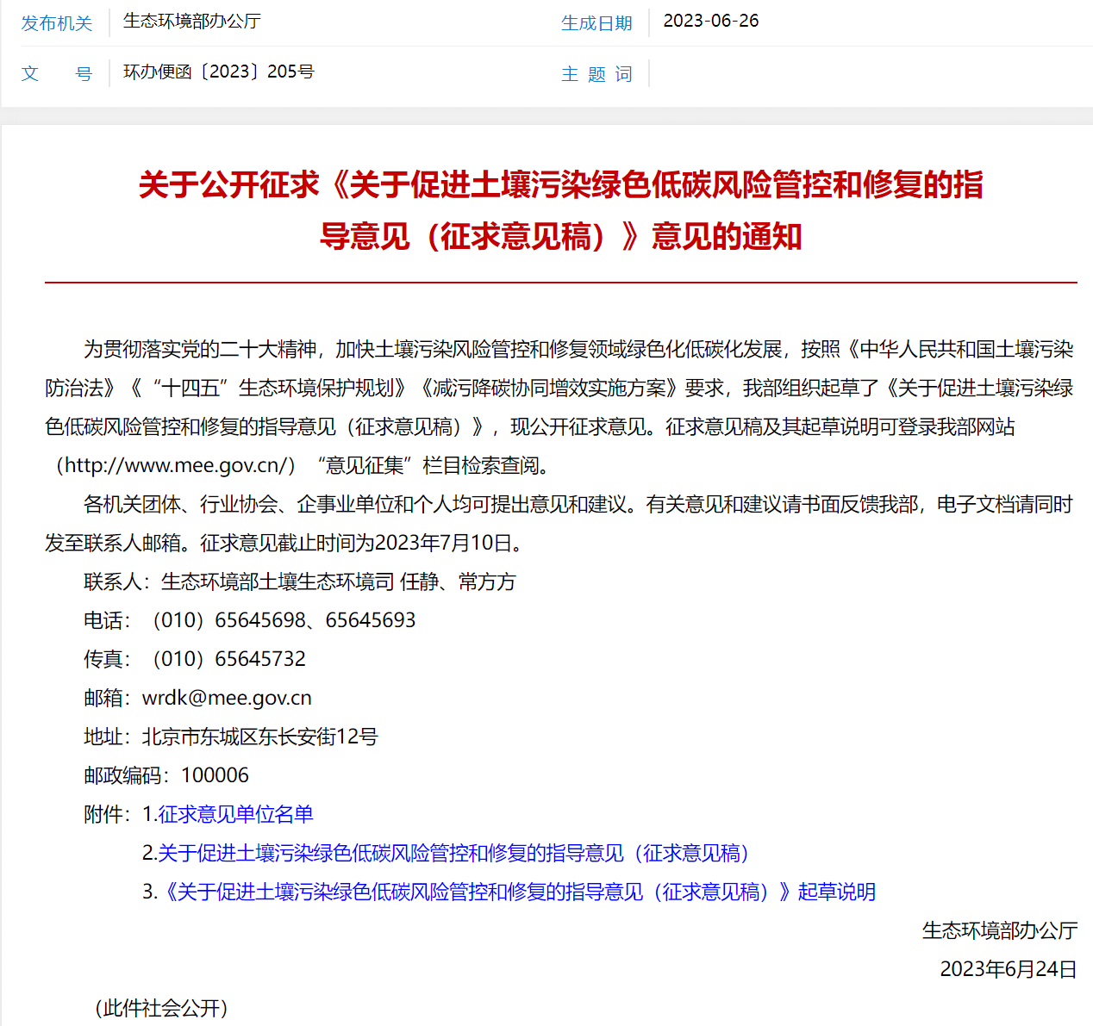The height and width of the screenshot is (1026, 1093).
Task: Click the 发布机关 label
Action: tap(56, 23)
